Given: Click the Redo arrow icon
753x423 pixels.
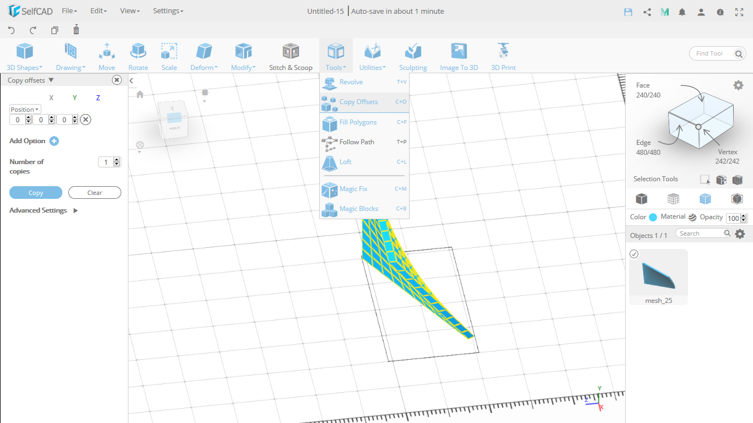Looking at the screenshot, I should 33,30.
